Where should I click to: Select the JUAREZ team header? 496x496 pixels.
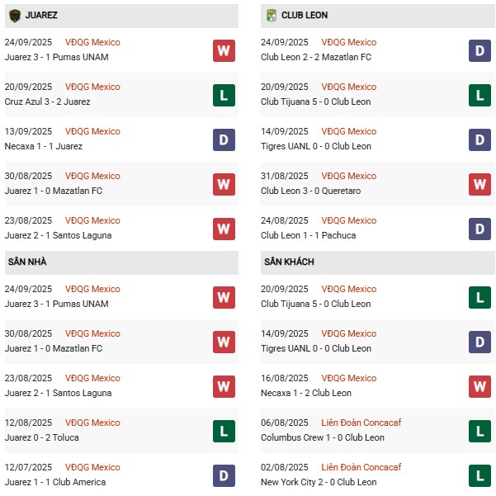[121, 16]
